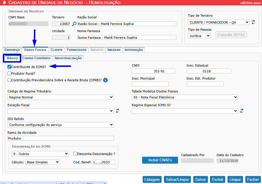The width and height of the screenshot is (262, 184).
Task: Refresh the Tipo de Terceiro list
Action: [253, 22]
